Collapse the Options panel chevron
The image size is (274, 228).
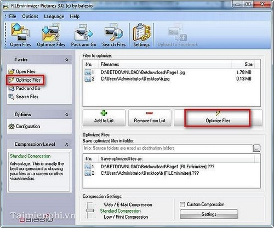pos(67,115)
